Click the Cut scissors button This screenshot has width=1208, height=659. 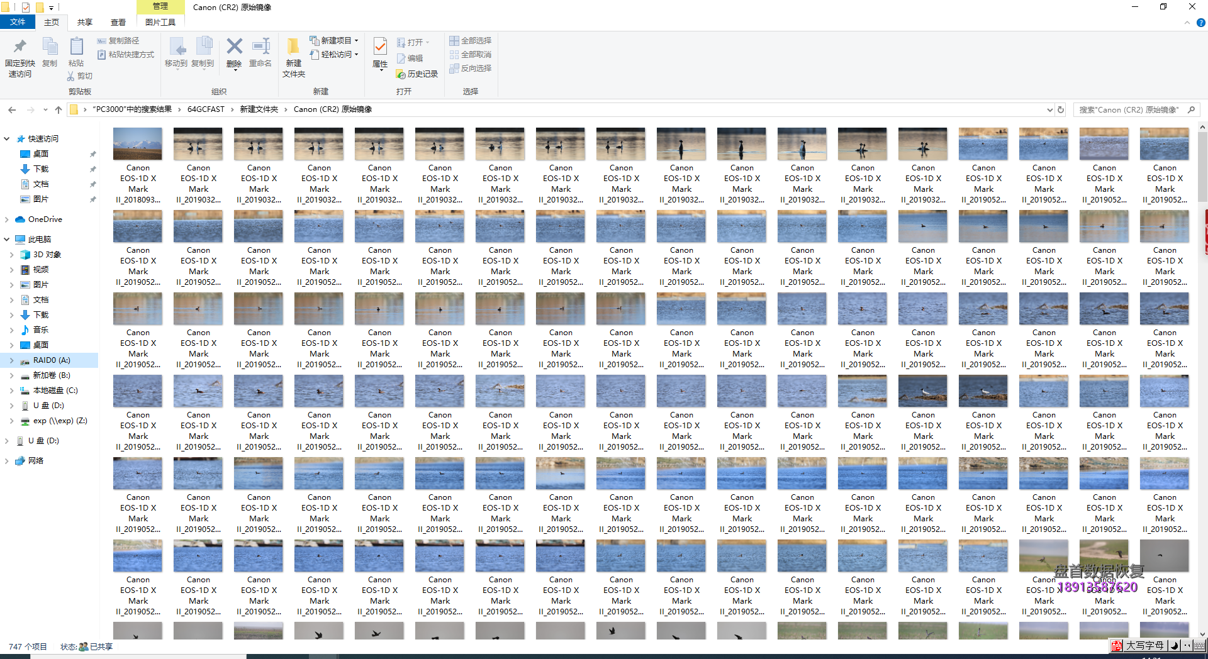pos(80,76)
